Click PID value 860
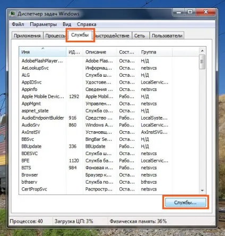 (x=73, y=125)
